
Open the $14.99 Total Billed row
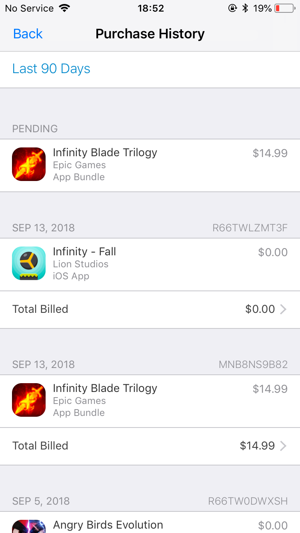click(x=150, y=446)
